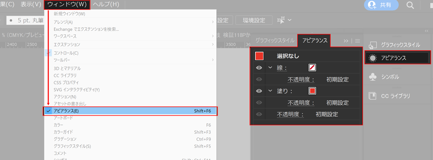Screen dimensions: 433x160
Task: Click 不透明度 link under 線
Action: tap(301, 80)
